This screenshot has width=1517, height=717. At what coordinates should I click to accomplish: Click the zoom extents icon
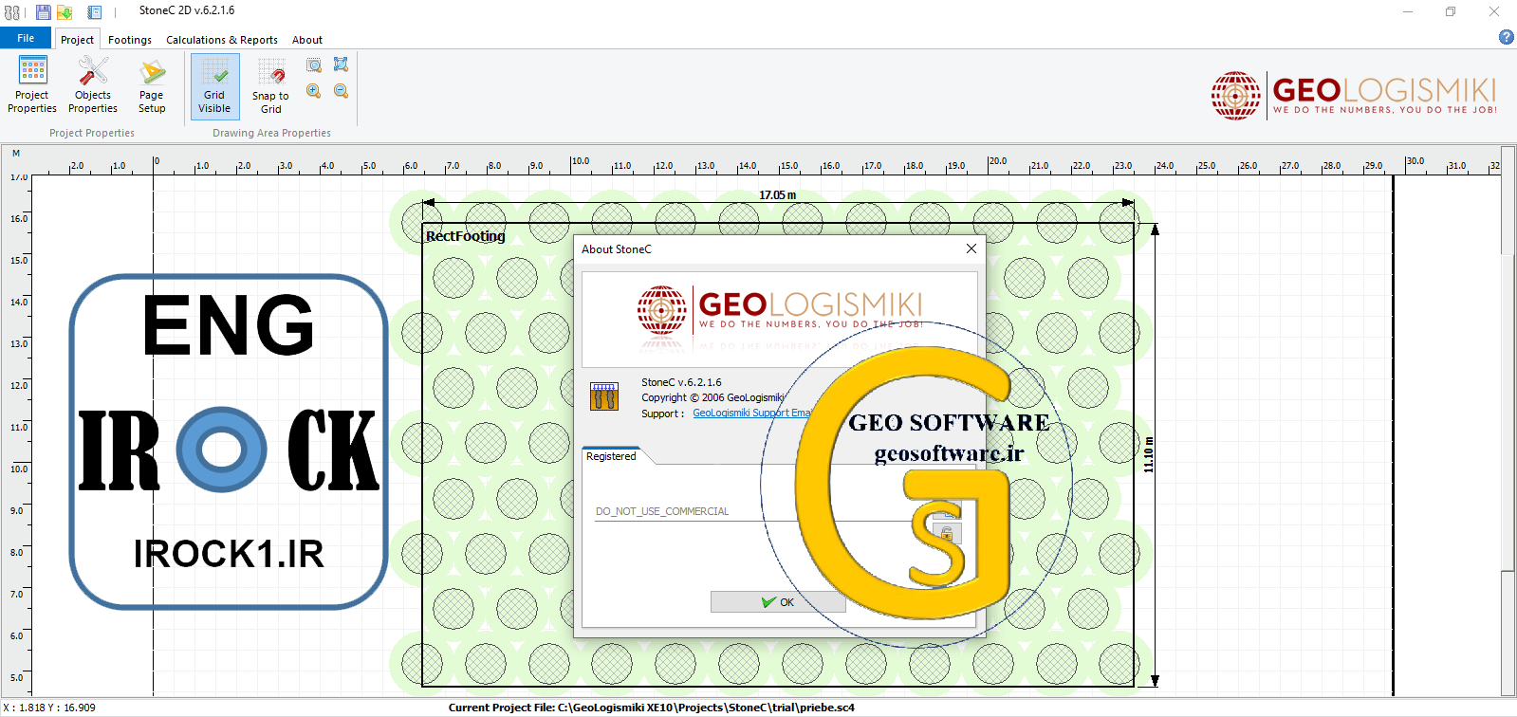tap(341, 64)
